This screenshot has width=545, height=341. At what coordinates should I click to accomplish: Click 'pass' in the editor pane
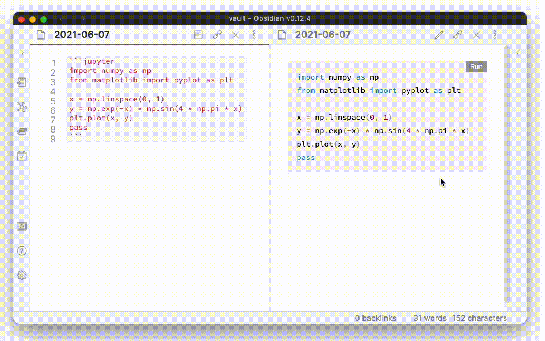pos(78,128)
